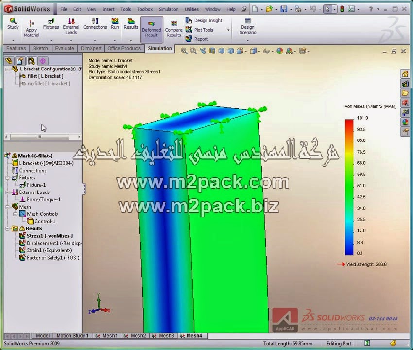Open the Options checklist icon

(x=351, y=9)
